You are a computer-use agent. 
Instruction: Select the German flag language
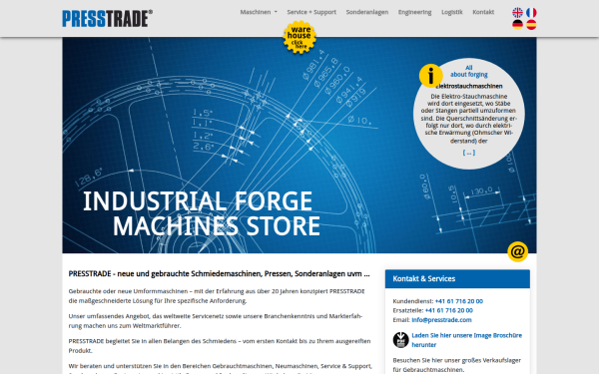pos(517,25)
